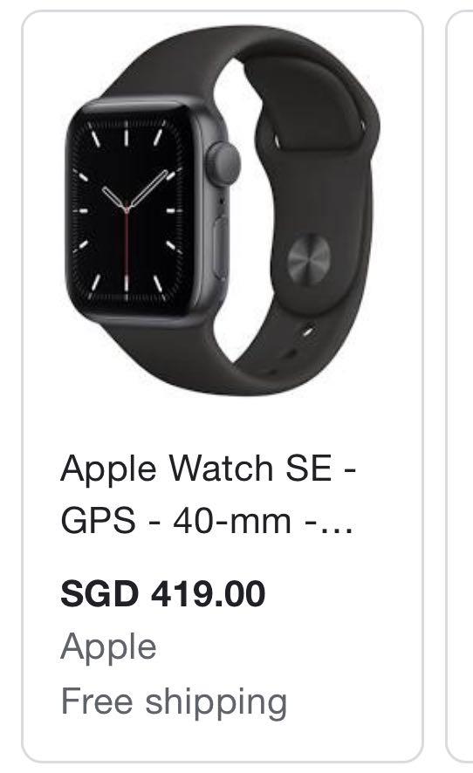Click the hour and minute hands' centre
This screenshot has width=473, height=773.
[x=127, y=209]
